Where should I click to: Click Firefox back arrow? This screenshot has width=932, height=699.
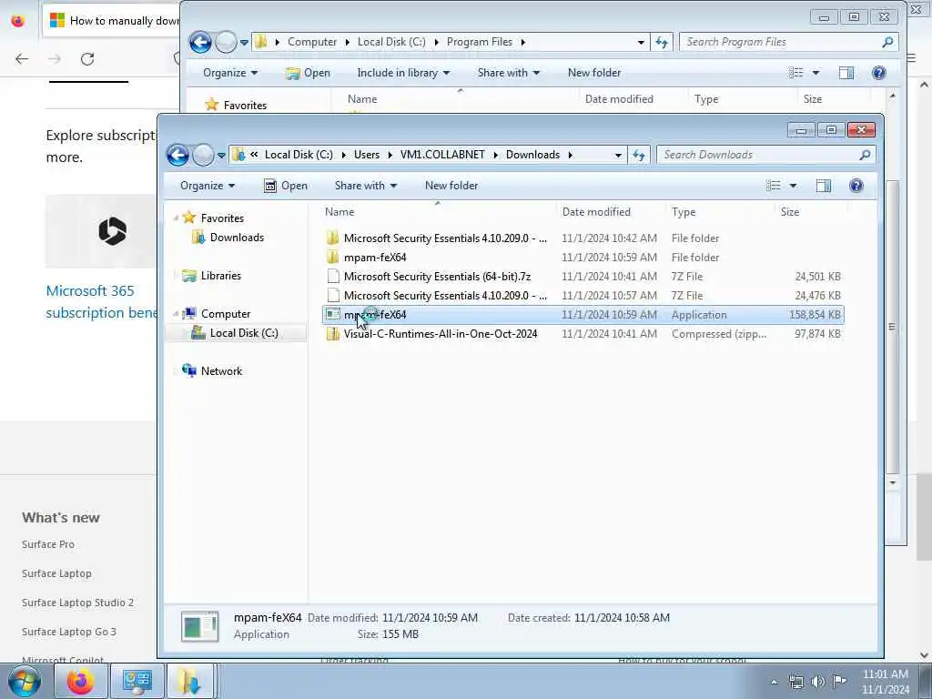coord(22,59)
